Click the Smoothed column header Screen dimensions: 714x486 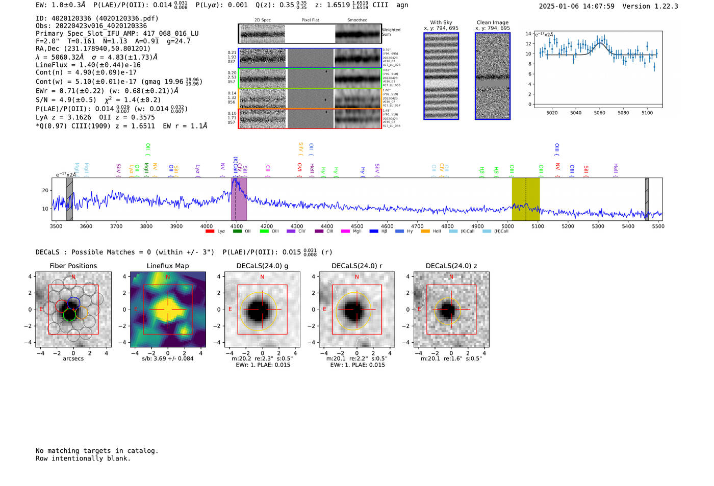tap(357, 20)
